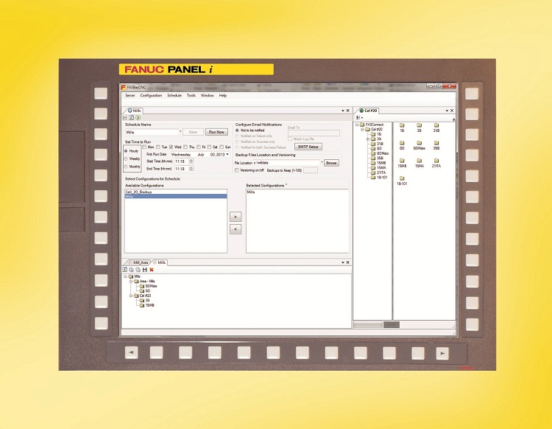Click the < button to remove configuration

pos(236,229)
